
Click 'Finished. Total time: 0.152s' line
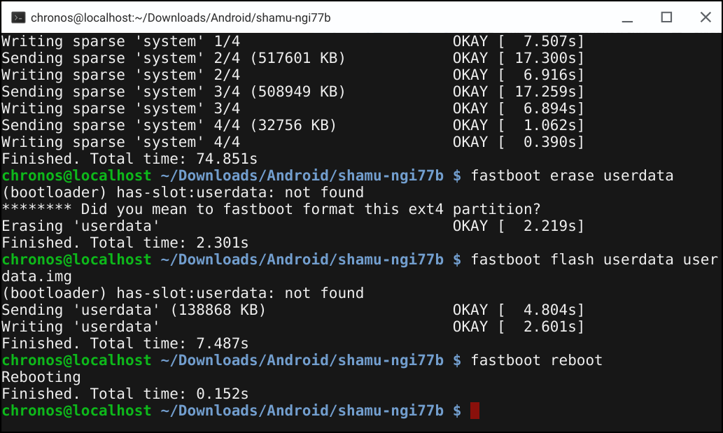[x=125, y=394]
